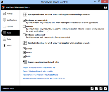Click Export Windows Firewall rules to a file

(x=38, y=71)
